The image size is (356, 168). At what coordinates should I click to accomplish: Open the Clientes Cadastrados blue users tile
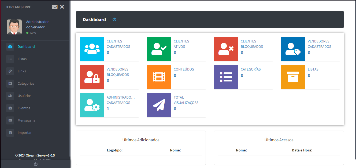tap(92, 49)
